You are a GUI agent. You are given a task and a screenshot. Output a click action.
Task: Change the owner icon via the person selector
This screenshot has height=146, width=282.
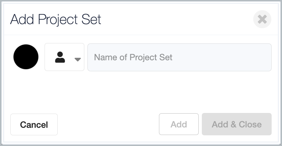(x=64, y=57)
